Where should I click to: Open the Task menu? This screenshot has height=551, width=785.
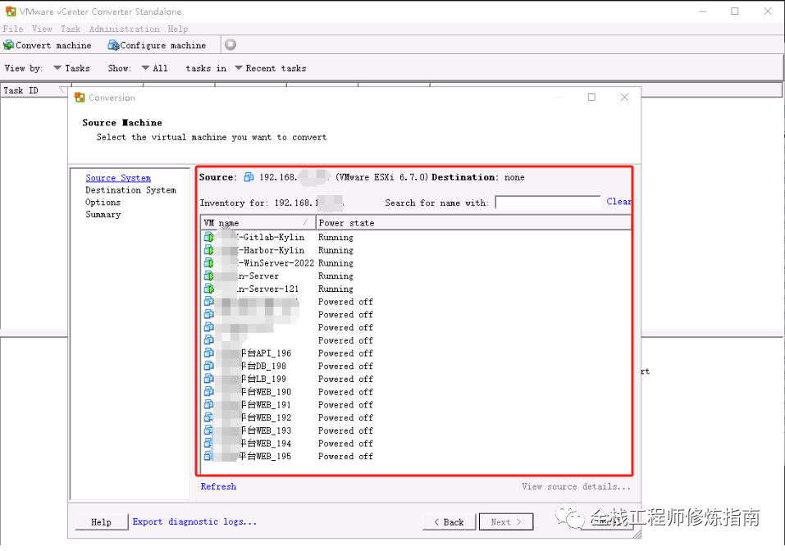pyautogui.click(x=71, y=29)
